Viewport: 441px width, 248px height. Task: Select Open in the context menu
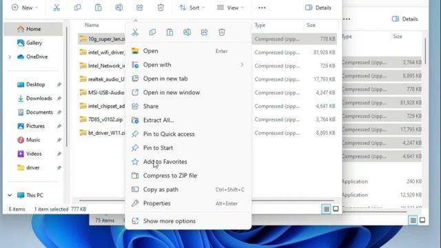188,51
